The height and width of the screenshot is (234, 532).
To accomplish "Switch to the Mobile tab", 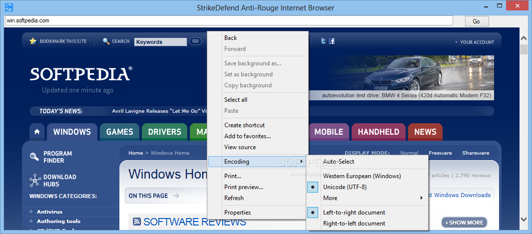I will (329, 132).
